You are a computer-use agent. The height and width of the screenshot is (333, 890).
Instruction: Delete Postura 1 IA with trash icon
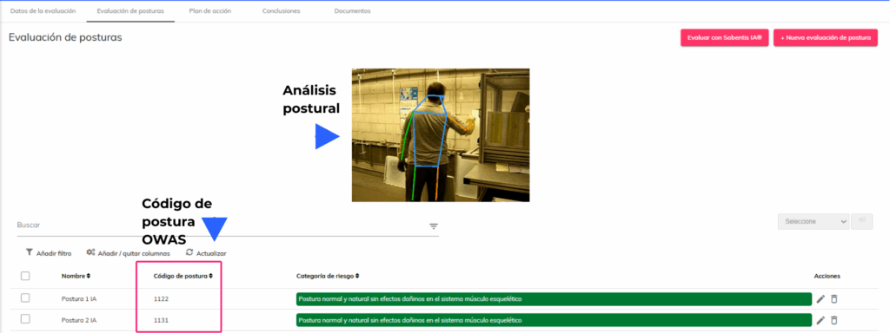[834, 299]
